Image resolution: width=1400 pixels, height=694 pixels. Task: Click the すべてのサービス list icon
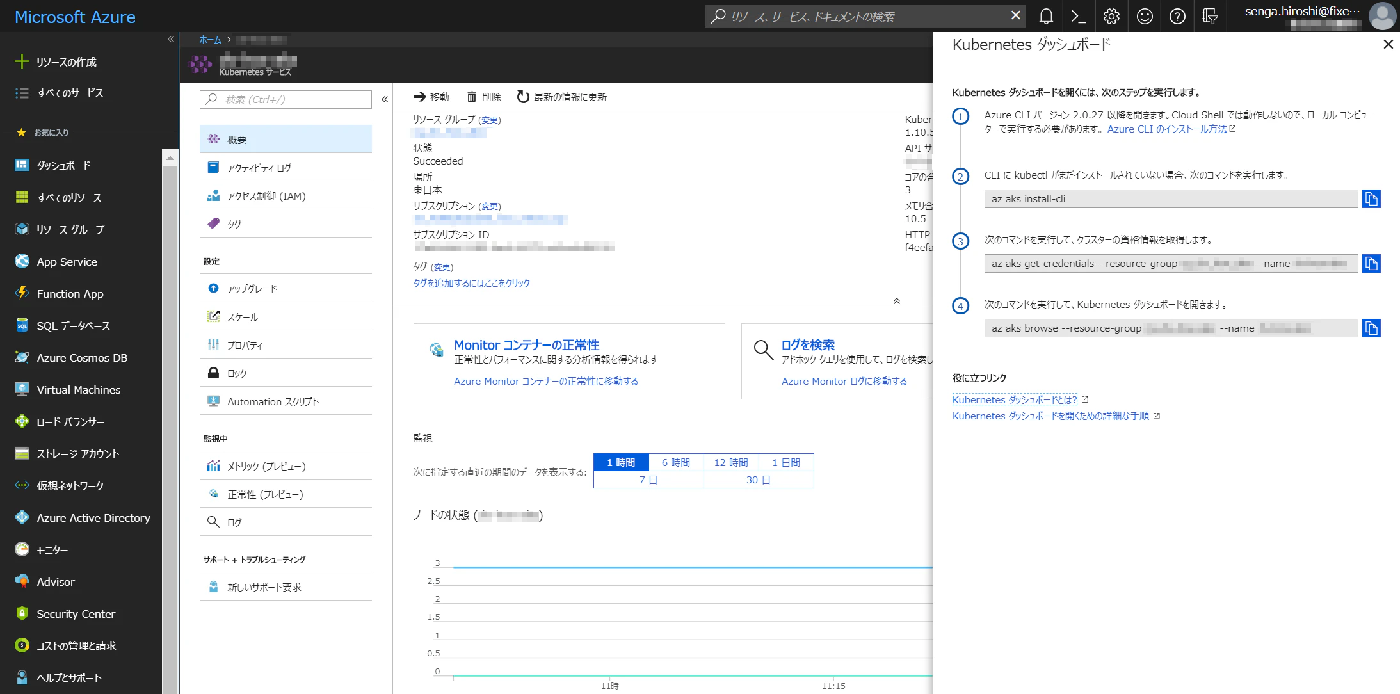tap(22, 93)
